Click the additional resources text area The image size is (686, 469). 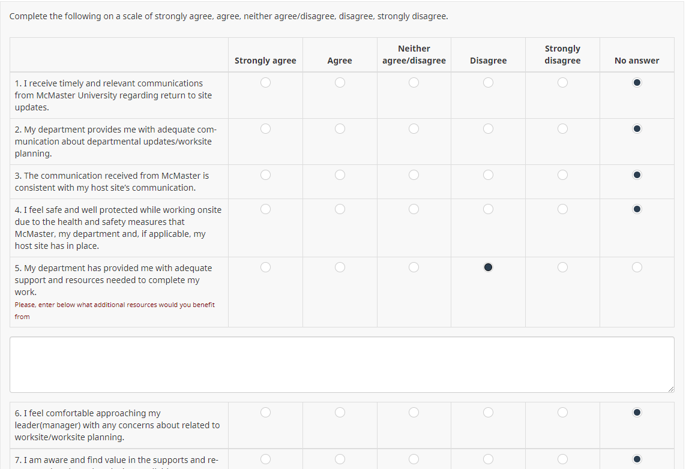tap(342, 365)
